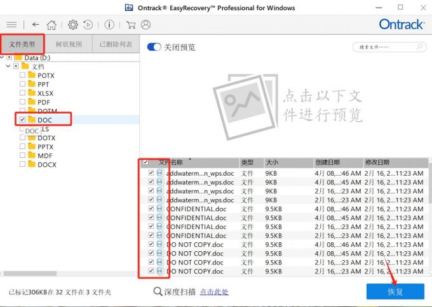Return to home screen icon
The width and height of the screenshot is (432, 307).
(x=51, y=25)
